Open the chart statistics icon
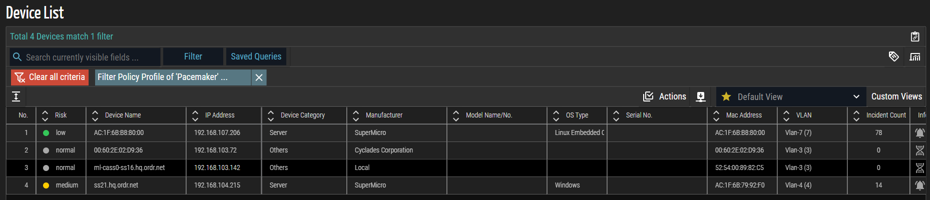This screenshot has height=200, width=930. point(915,56)
